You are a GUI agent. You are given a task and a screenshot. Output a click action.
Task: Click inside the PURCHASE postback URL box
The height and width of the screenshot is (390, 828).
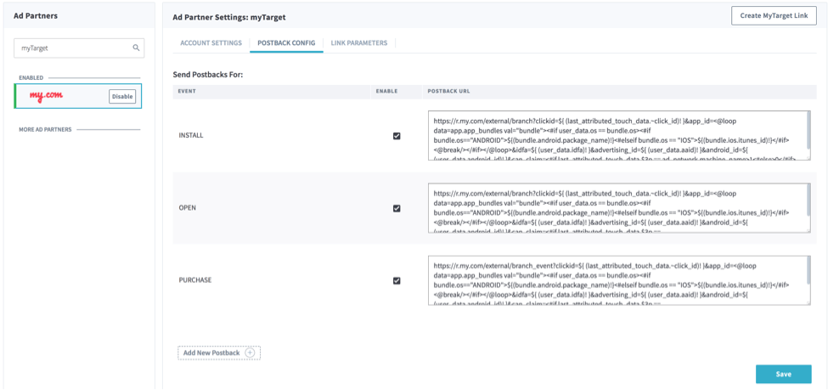(x=616, y=280)
